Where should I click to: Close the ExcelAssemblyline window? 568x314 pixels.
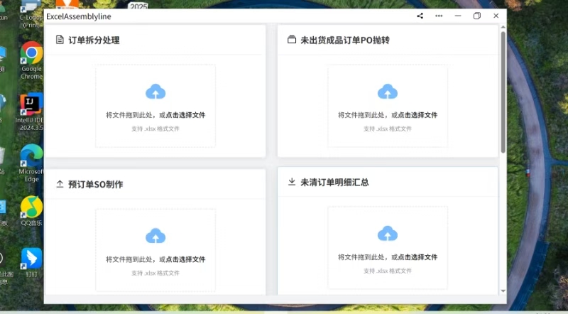[496, 16]
